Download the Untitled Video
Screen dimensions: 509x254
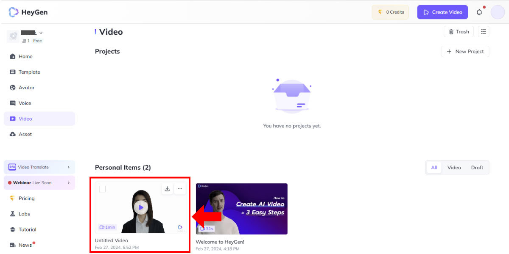(x=167, y=189)
